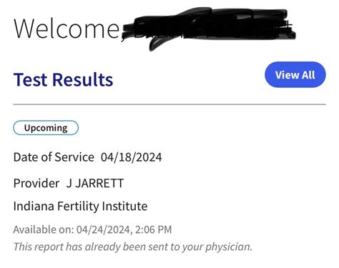
Task: Open Indiana Fertility Institute entry
Action: tap(80, 206)
